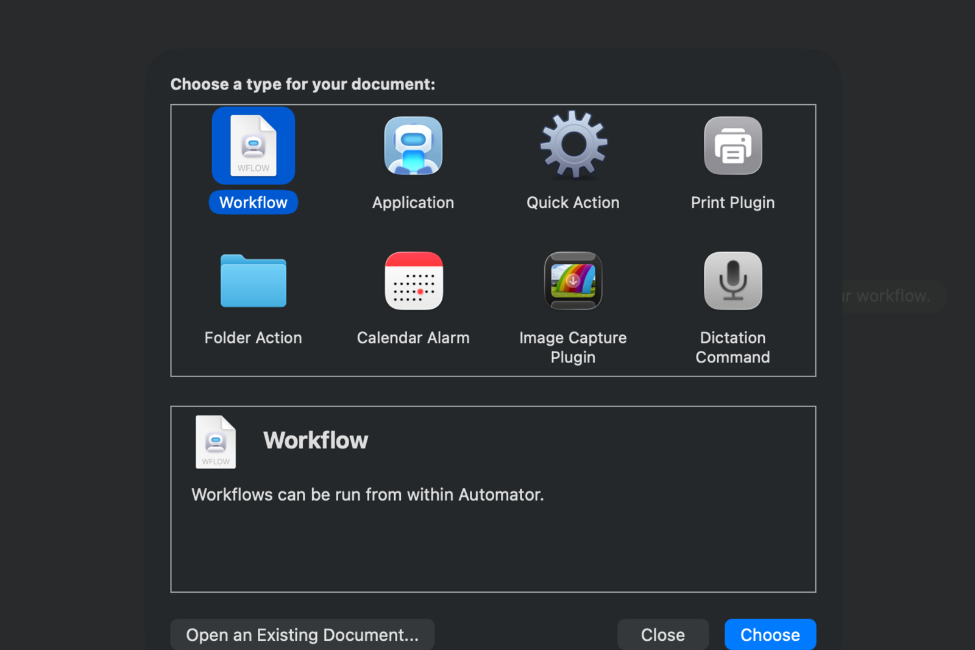Click 'Choose a type for your document' heading
The height and width of the screenshot is (650, 975).
(x=303, y=84)
